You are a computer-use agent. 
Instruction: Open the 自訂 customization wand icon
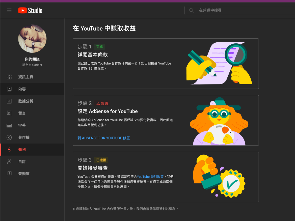point(9,161)
